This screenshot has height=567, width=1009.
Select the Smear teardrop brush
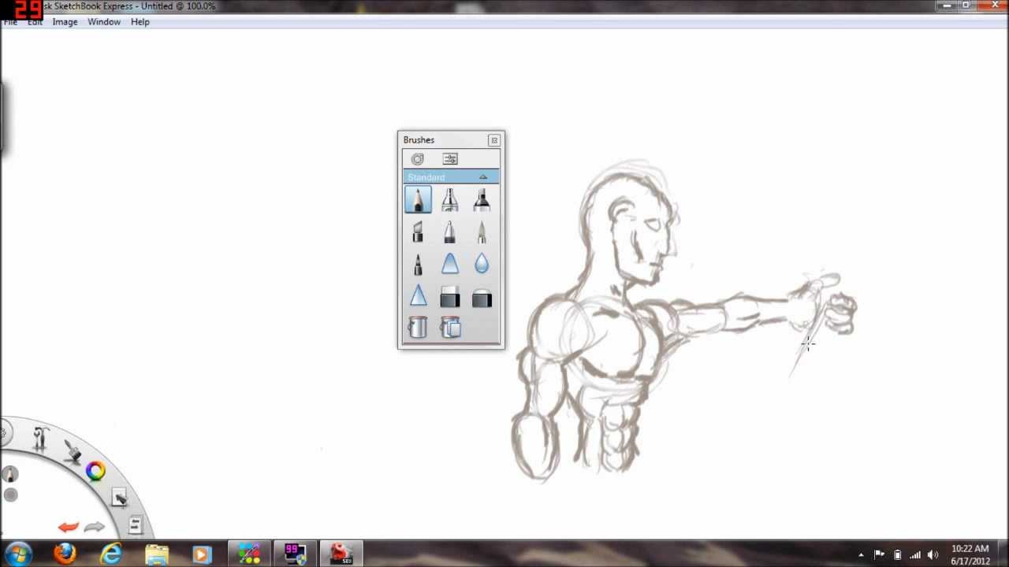tap(482, 264)
